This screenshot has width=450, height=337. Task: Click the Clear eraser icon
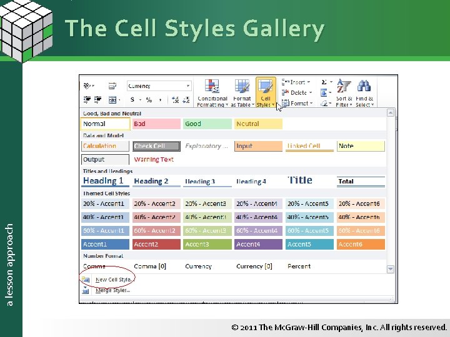point(324,103)
